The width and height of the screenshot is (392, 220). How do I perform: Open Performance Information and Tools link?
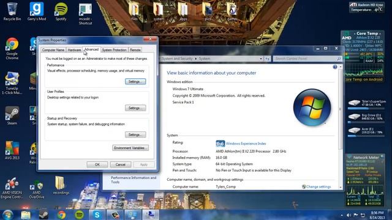tap(134, 180)
